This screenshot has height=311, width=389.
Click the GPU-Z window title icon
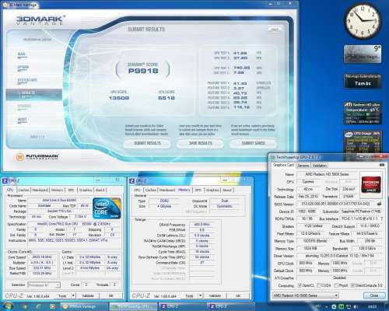pyautogui.click(x=273, y=157)
